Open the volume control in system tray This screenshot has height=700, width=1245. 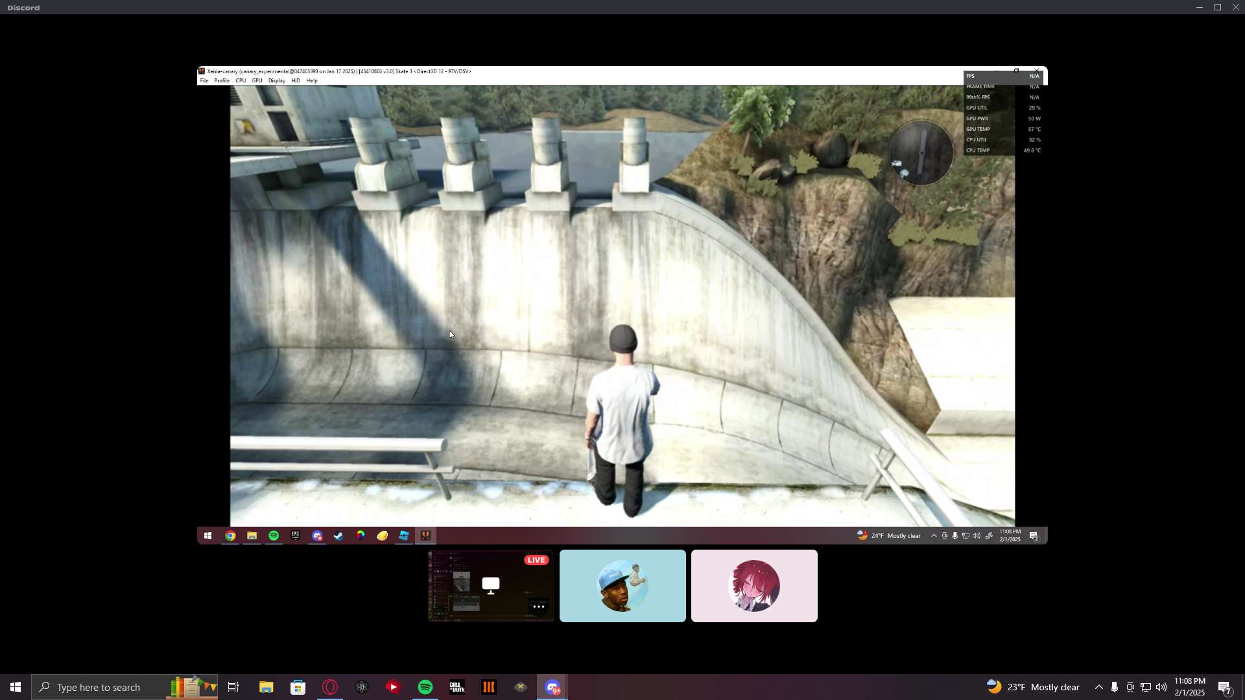tap(1161, 687)
